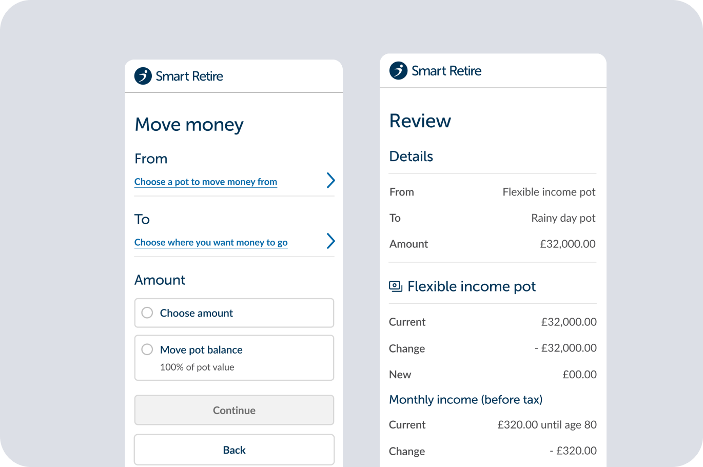This screenshot has width=703, height=467.
Task: Click the '£320.00 until age 80' current income value
Action: 546,425
